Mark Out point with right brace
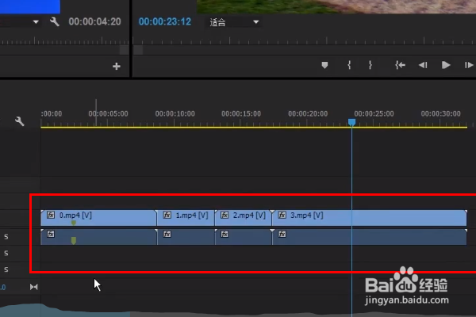The height and width of the screenshot is (317, 476). point(370,65)
